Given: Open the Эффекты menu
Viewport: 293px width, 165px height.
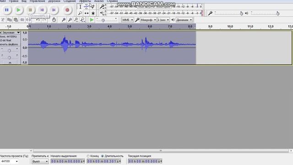Looking at the screenshot, I should 85,1.
